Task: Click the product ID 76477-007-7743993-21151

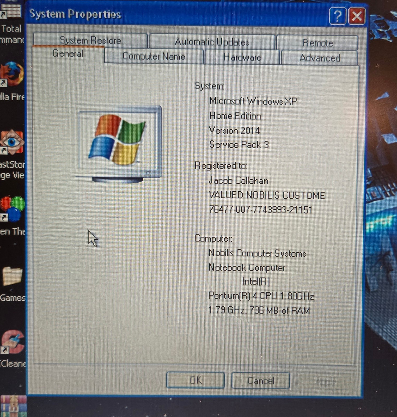Action: [260, 210]
